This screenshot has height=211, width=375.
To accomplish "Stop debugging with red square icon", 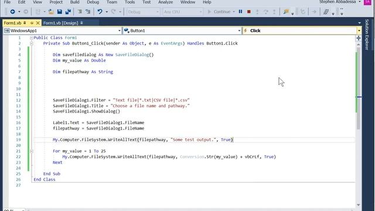I will 248,12.
